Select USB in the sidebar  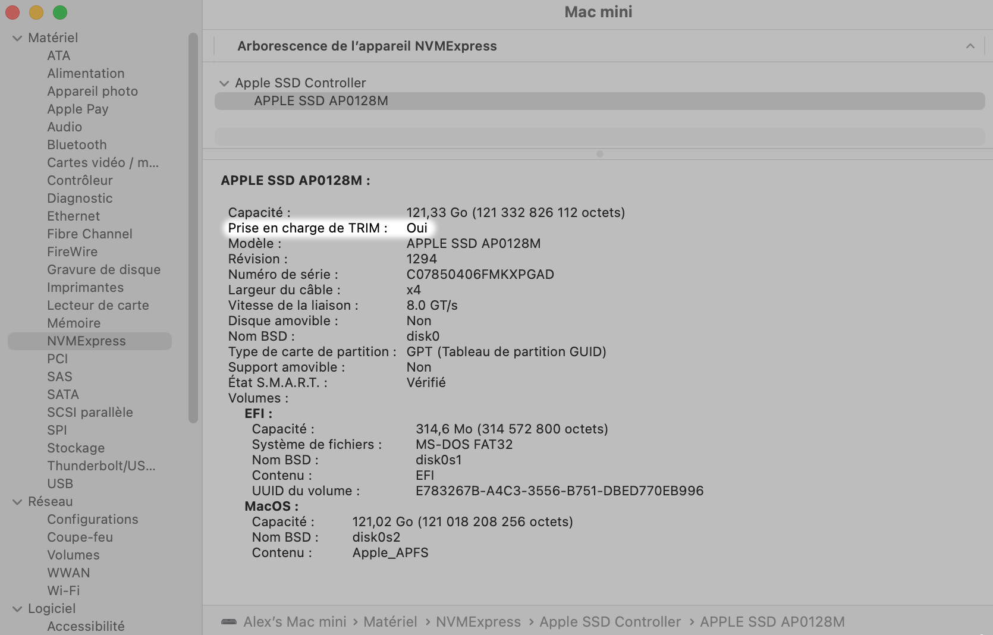60,483
